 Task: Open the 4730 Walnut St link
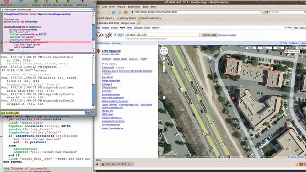[111, 51]
